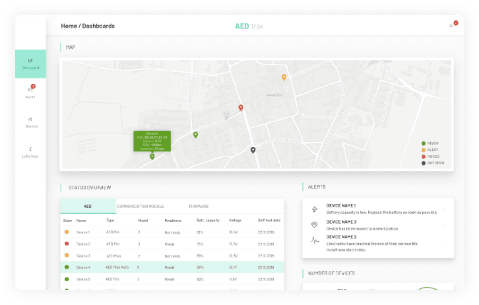479x305 pixels.
Task: Select the AED tab
Action: (x=88, y=206)
